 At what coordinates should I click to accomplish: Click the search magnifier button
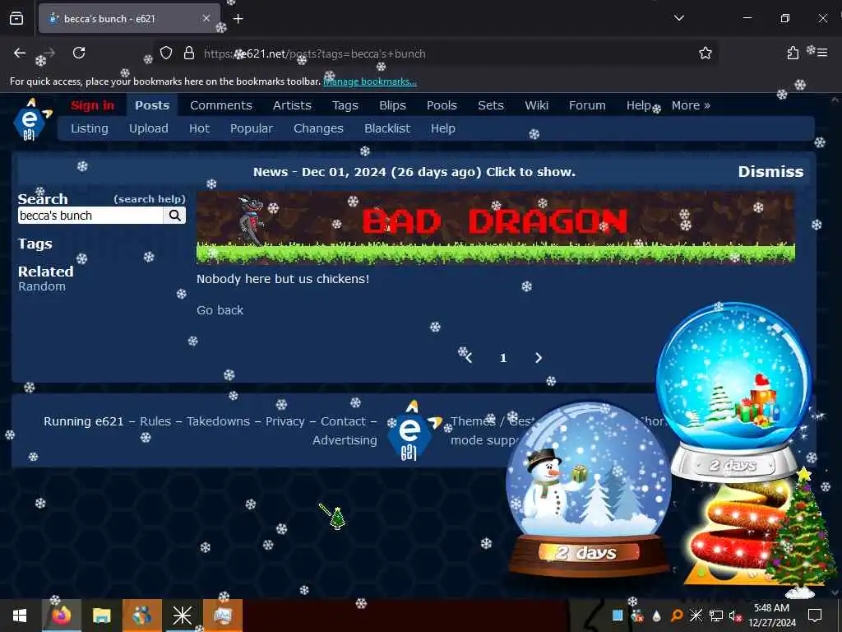tap(174, 216)
